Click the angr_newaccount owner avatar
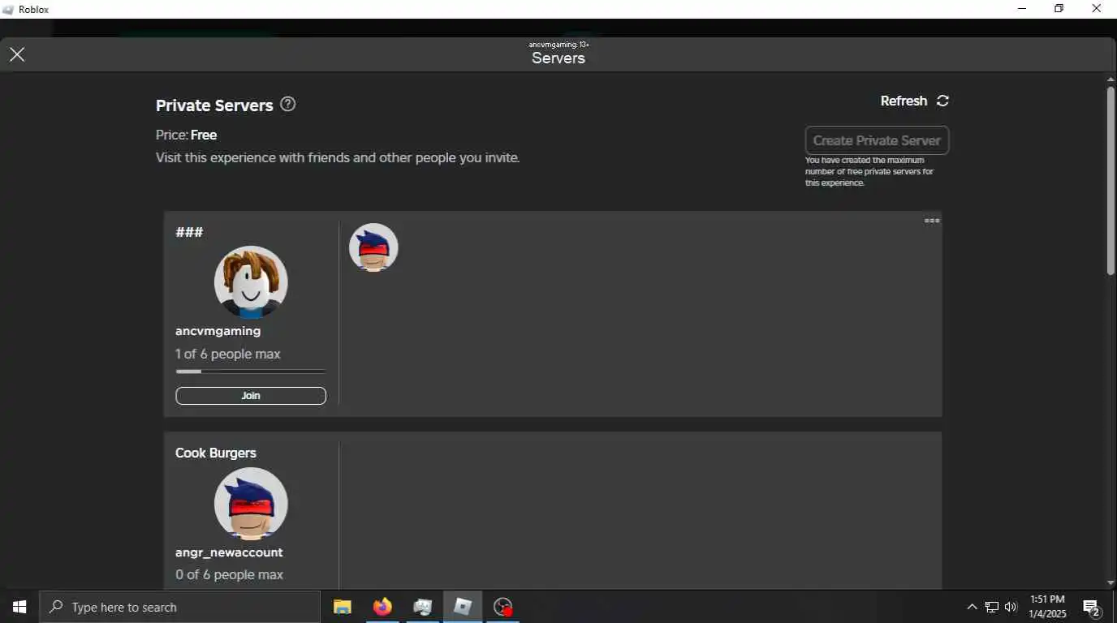Screen dimensions: 1117x623 (x=251, y=504)
